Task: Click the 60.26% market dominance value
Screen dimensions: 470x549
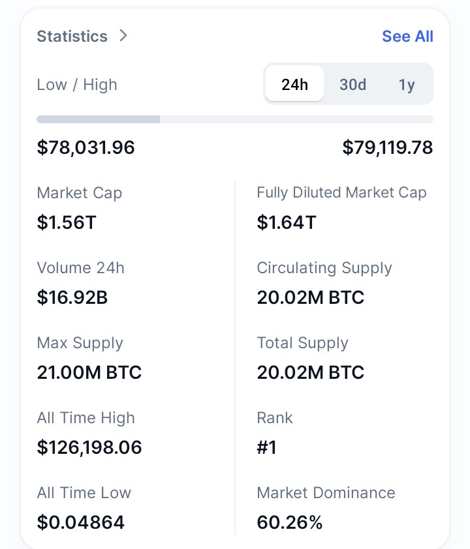Action: pyautogui.click(x=289, y=522)
